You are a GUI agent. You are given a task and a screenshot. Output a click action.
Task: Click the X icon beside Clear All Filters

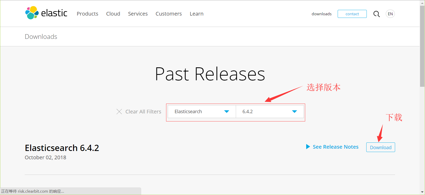pos(119,112)
